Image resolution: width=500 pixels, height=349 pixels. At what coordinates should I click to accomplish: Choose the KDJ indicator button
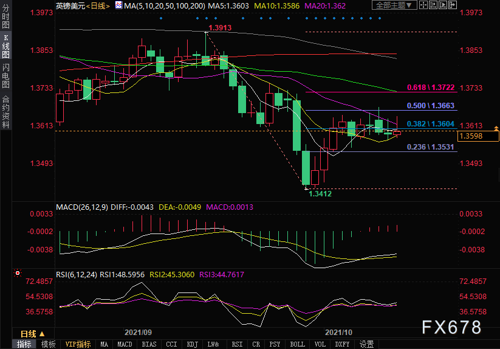click(x=192, y=344)
